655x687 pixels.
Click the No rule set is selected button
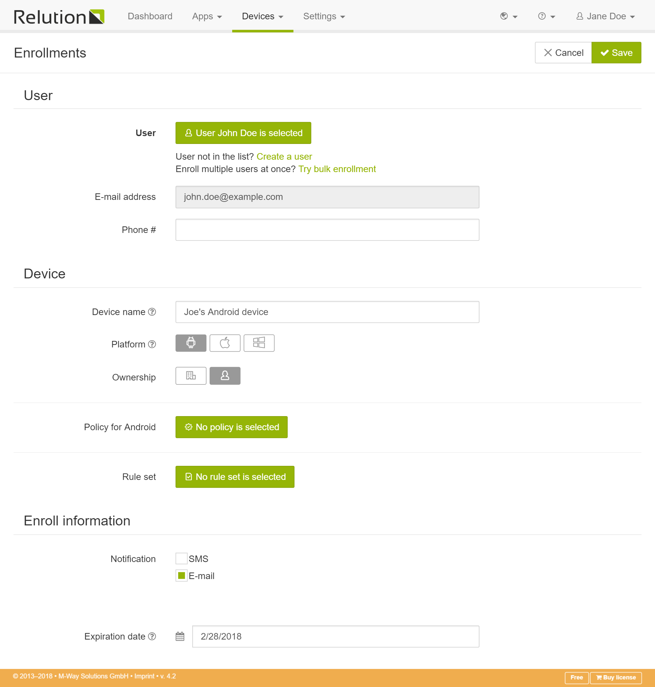click(x=234, y=477)
